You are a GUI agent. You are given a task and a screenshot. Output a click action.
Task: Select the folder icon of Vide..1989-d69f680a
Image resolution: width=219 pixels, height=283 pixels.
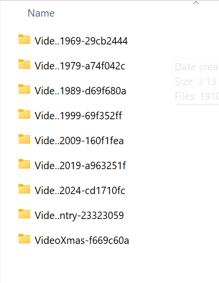24,89
